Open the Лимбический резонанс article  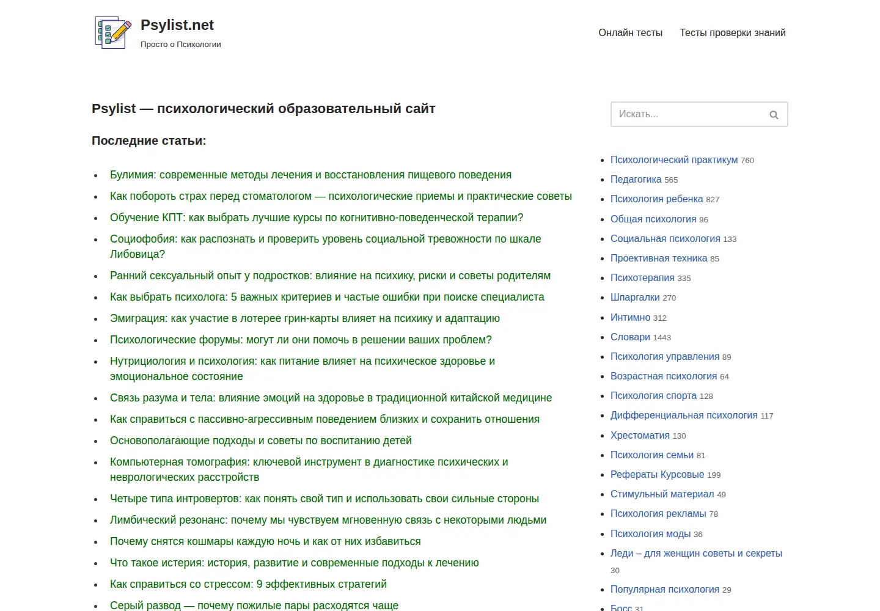pyautogui.click(x=328, y=520)
